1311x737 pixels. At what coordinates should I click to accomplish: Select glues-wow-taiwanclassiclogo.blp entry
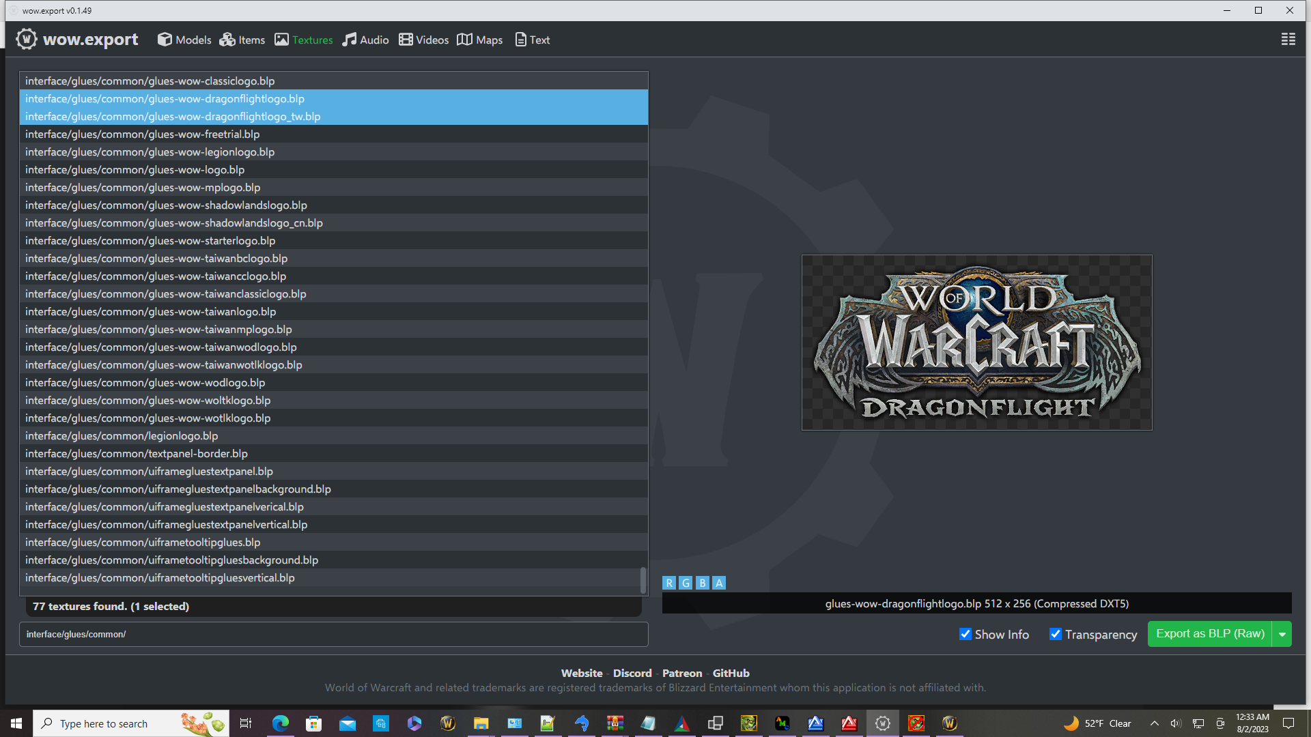coord(334,293)
